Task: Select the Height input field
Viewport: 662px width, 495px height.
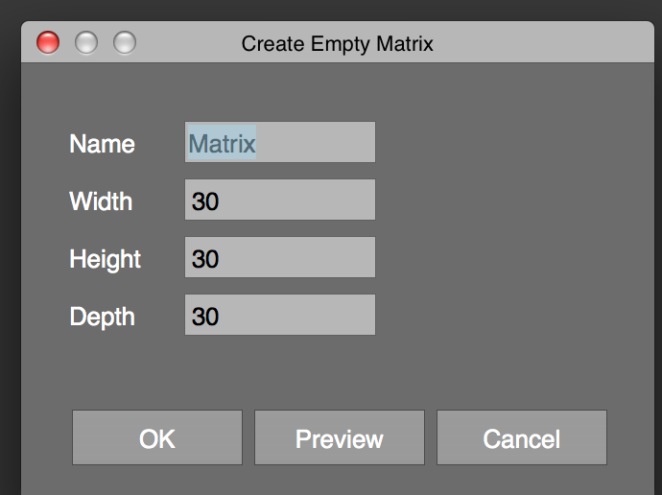Action: tap(280, 257)
